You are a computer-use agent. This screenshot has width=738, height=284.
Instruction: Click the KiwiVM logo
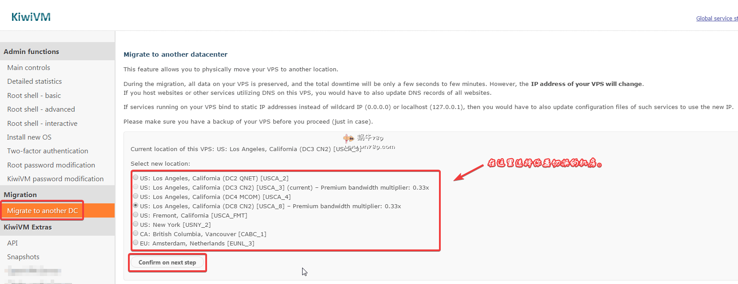pyautogui.click(x=31, y=17)
